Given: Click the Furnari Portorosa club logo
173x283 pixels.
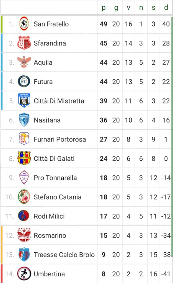Looking at the screenshot, I should coord(24,139).
